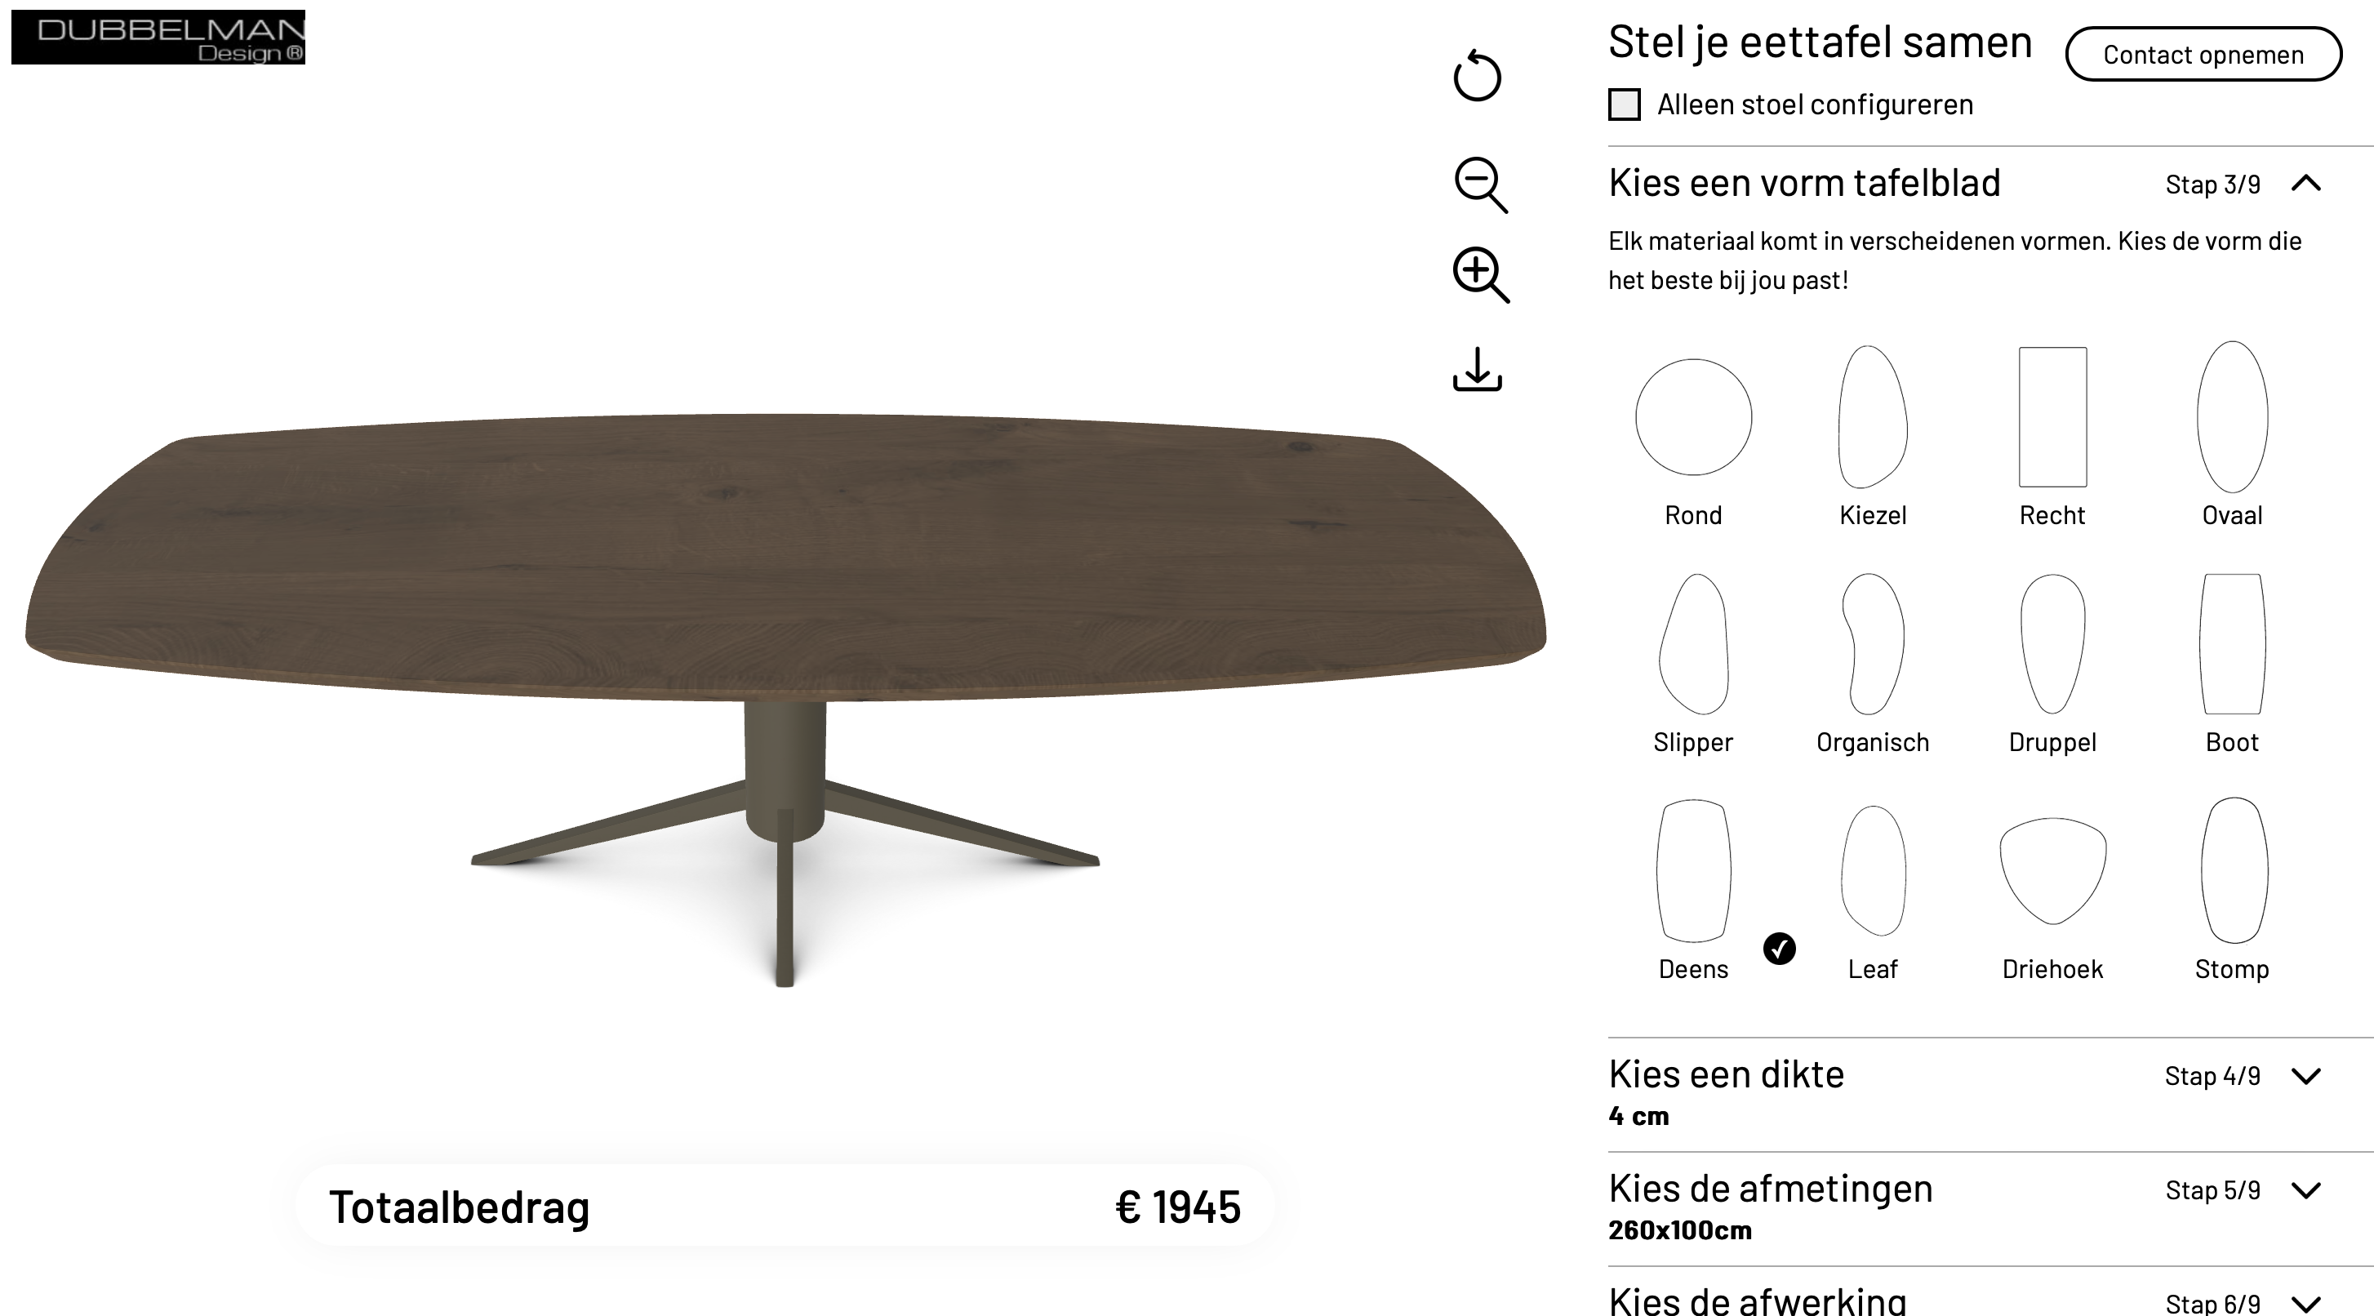
Task: Click the Contact opnemen button
Action: [2203, 55]
